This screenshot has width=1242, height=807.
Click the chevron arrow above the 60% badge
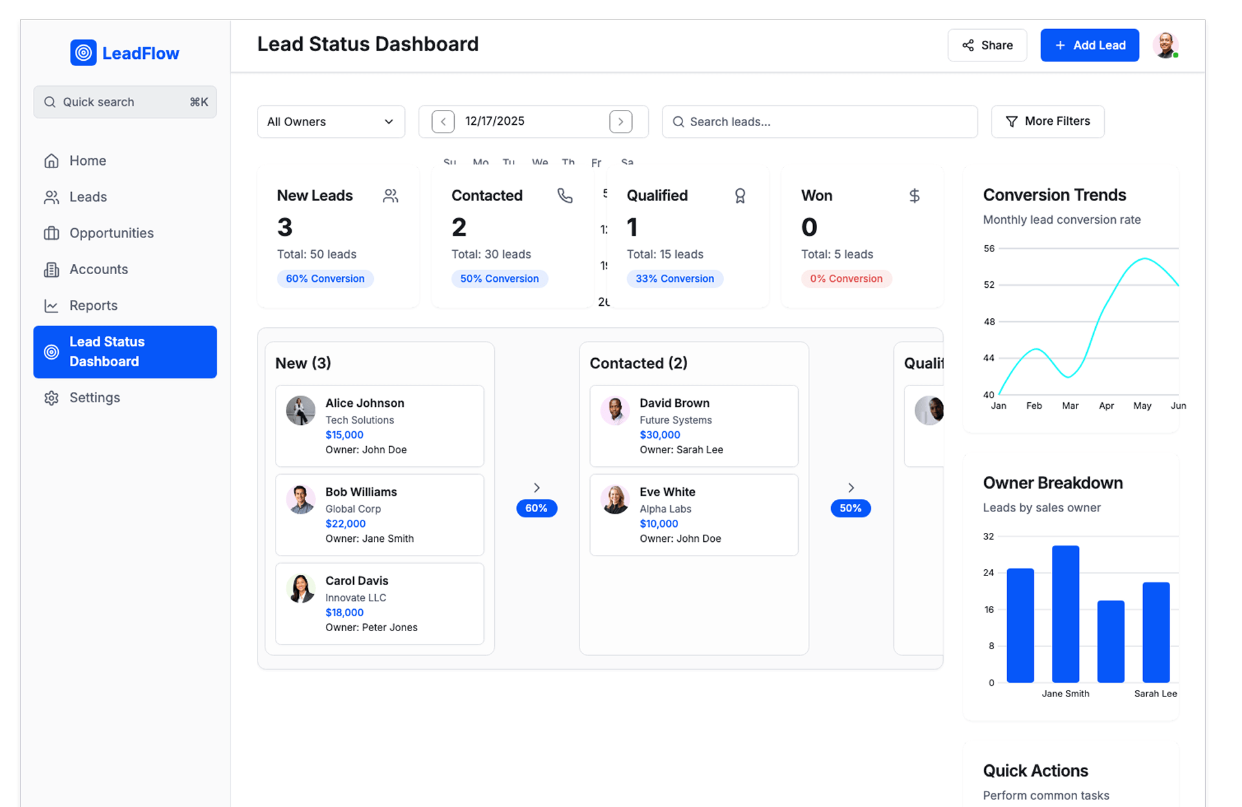click(536, 488)
